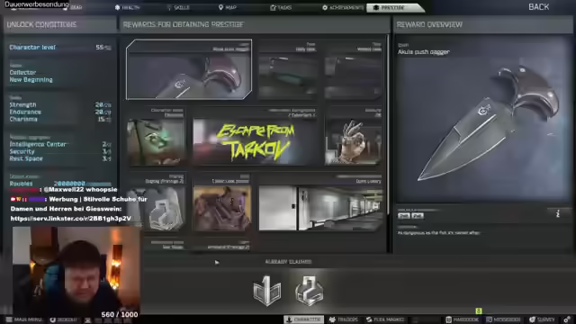Select the Escape From Tarkov graffiti background reward
Image resolution: width=576 pixels, height=324 pixels.
[x=255, y=136]
